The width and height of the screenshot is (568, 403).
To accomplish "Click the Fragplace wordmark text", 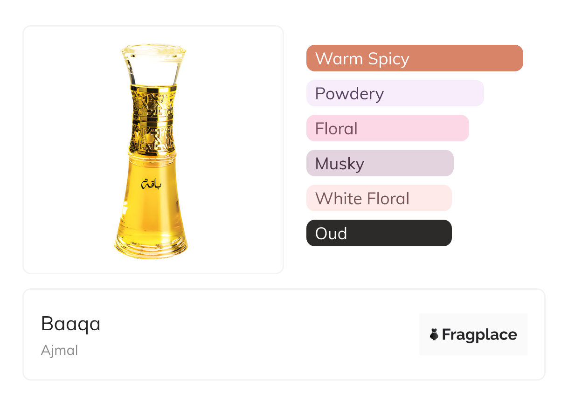I will pos(479,334).
